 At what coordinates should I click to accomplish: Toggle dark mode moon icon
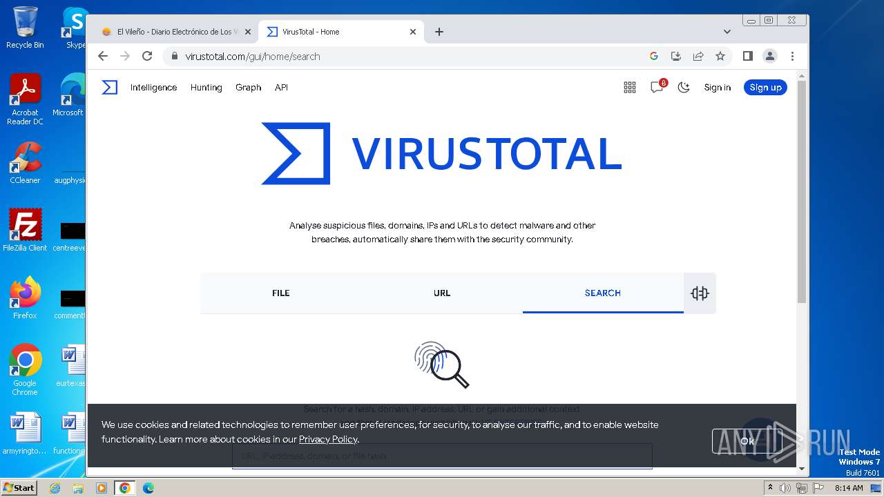(684, 87)
